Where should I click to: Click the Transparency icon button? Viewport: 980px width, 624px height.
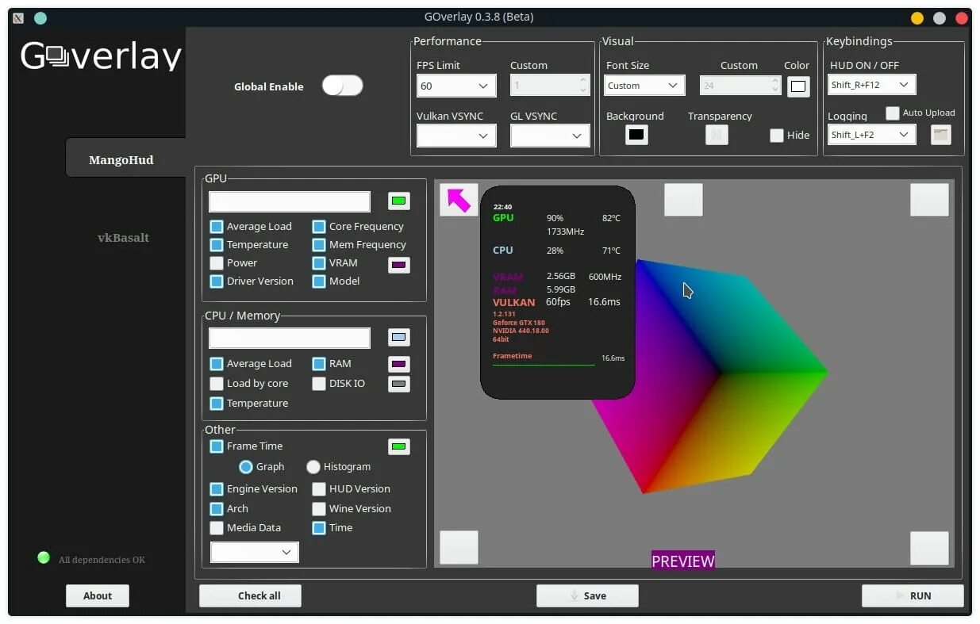coord(717,135)
